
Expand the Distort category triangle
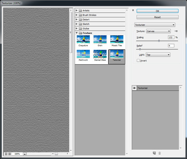click(x=77, y=19)
